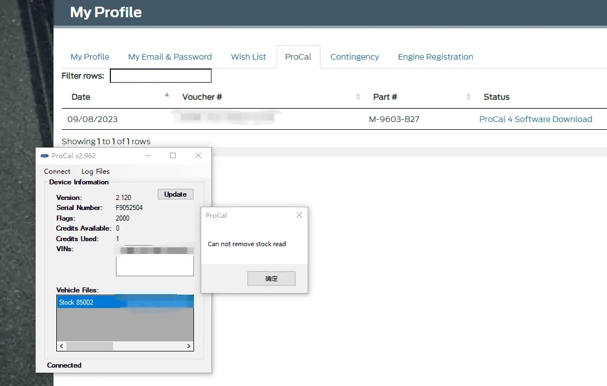Click 'Can not remove stock read' message

click(246, 244)
